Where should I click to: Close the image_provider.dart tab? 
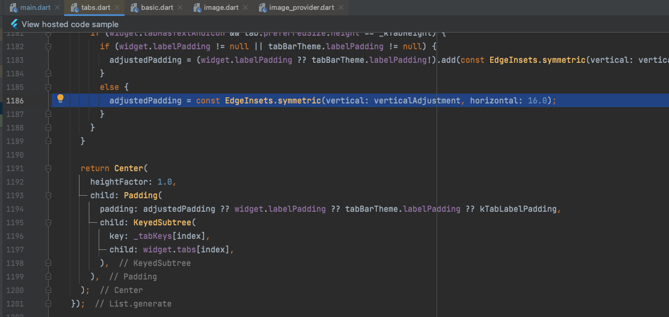point(340,7)
